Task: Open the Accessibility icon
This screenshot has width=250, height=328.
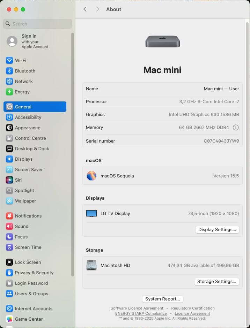Action: [x=9, y=117]
